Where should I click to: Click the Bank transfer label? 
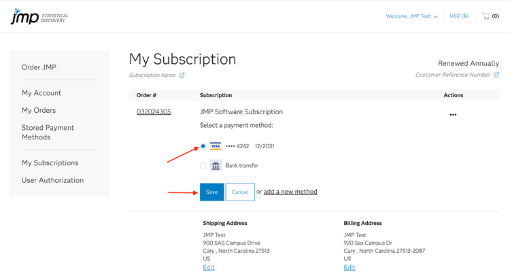(x=241, y=165)
